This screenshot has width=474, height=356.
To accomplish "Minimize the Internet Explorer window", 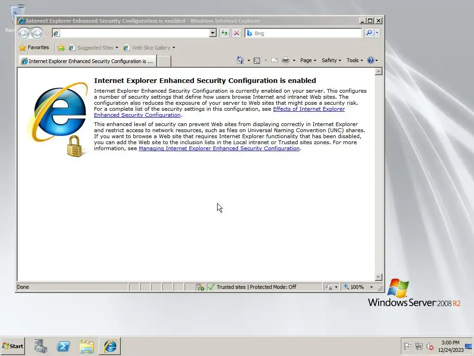I will pyautogui.click(x=362, y=21).
